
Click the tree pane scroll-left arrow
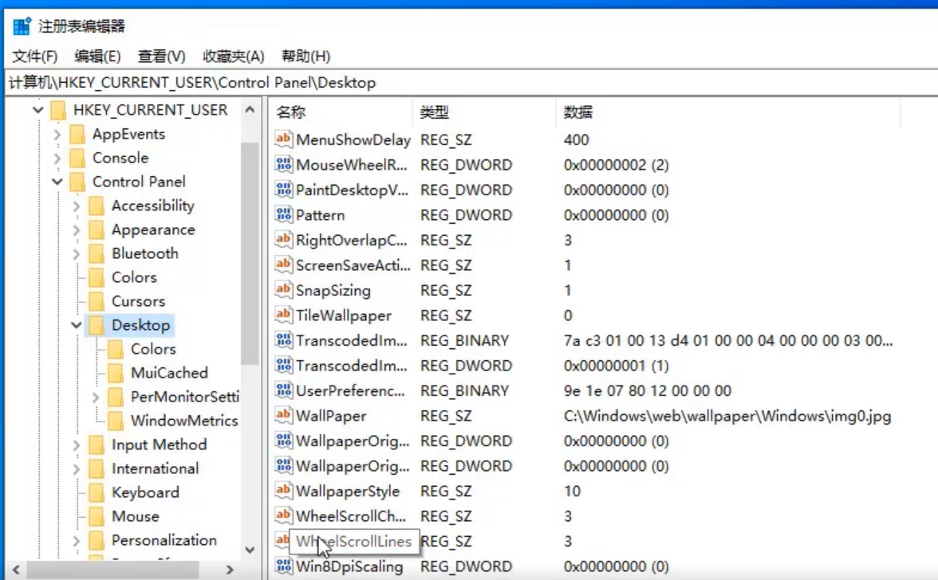(16, 570)
